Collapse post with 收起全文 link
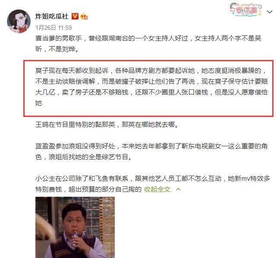Screen dimensions: 280x258 157,189
